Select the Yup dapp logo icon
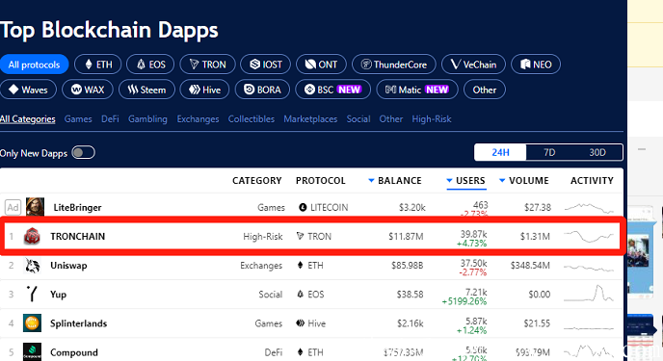 tap(32, 294)
